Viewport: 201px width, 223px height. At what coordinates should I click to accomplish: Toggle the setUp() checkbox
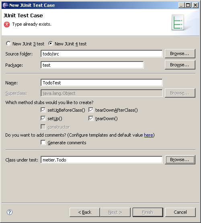pyautogui.click(x=43, y=118)
